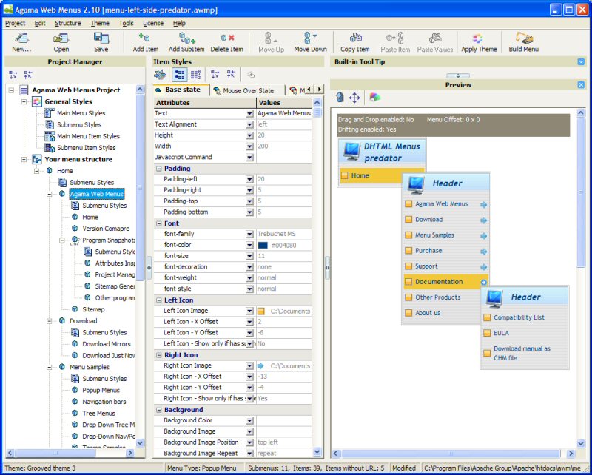Select the Base state tab

(181, 90)
